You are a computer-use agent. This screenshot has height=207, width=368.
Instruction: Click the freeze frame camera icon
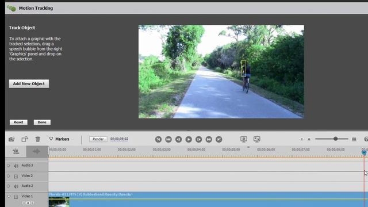tap(11, 139)
